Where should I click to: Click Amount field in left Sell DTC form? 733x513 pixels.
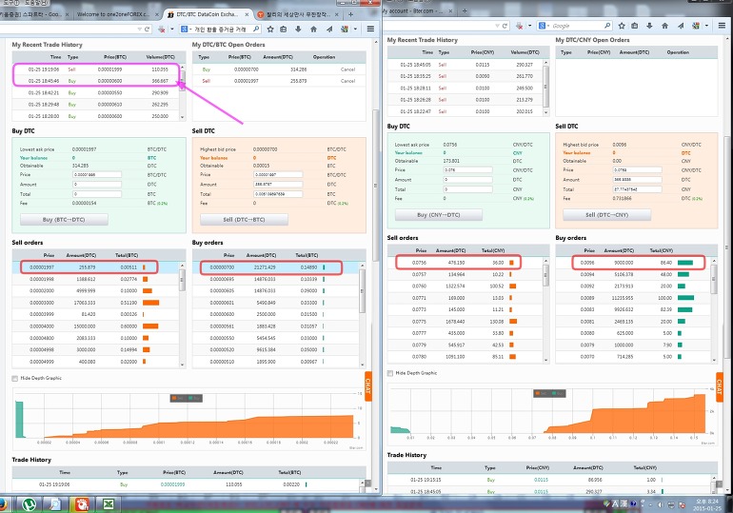(x=278, y=185)
